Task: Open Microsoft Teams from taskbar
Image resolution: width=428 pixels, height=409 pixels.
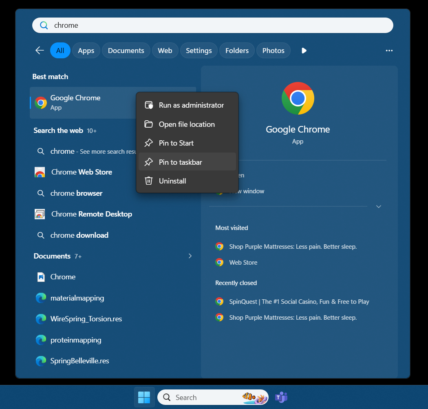Action: point(281,397)
